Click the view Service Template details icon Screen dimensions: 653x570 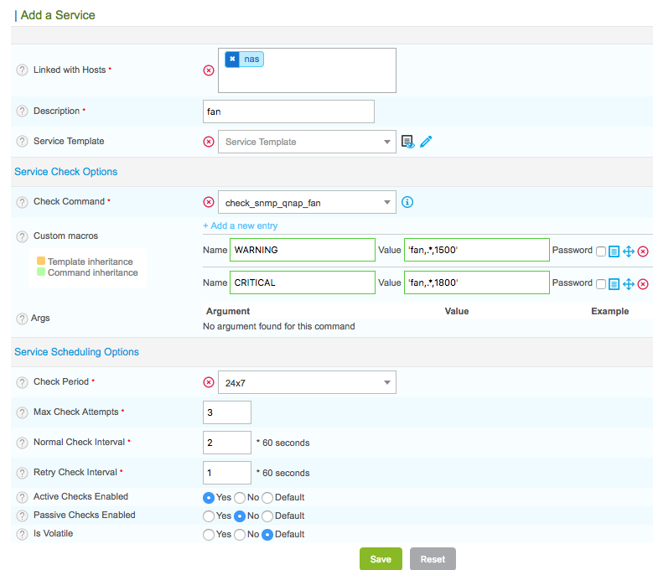pos(407,142)
